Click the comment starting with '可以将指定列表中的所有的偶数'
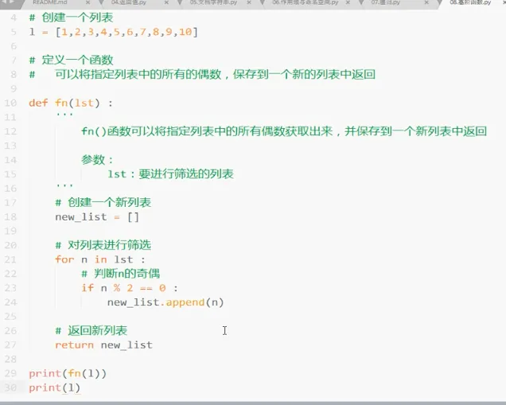506x405 pixels. (x=215, y=75)
